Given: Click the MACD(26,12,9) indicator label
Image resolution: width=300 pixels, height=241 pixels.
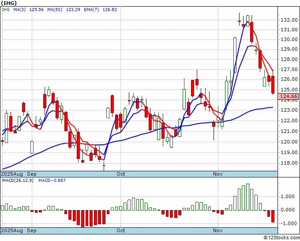Looking at the screenshot, I should coord(18,181).
